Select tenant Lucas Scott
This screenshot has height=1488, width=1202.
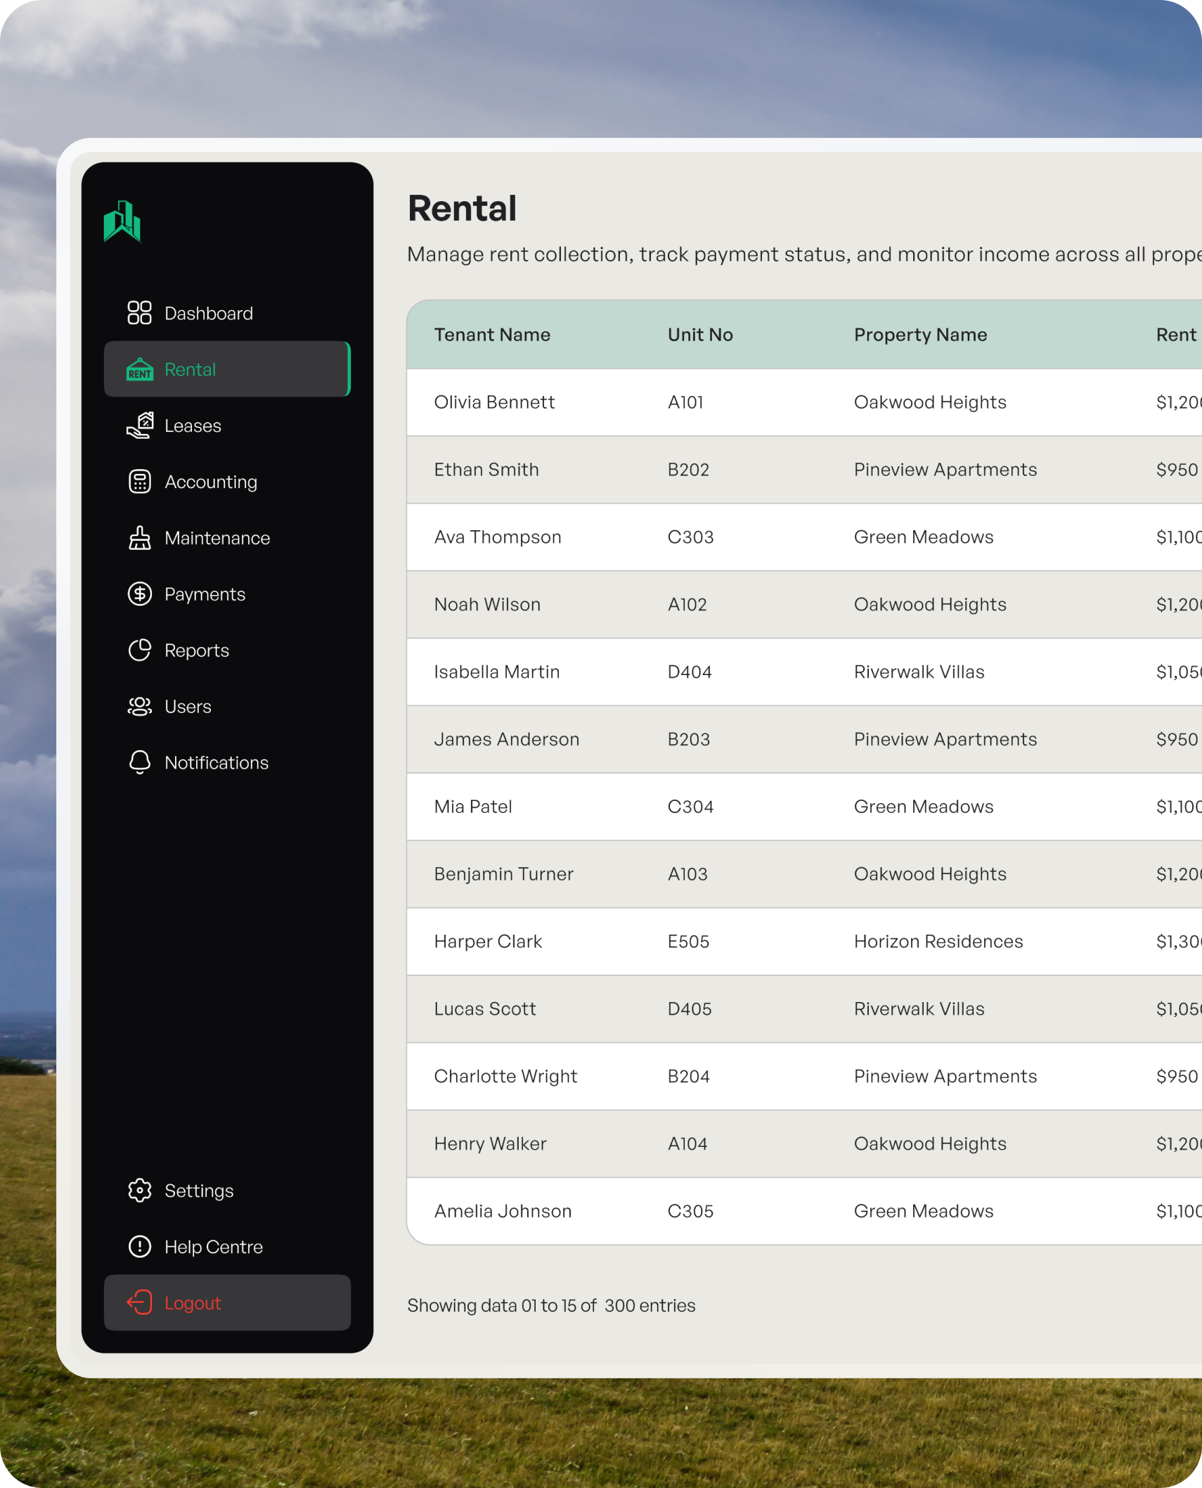[x=485, y=1009]
